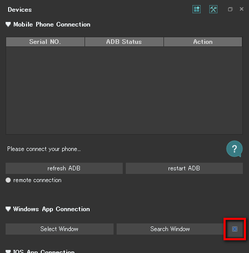Float the Devices panel via restore icon
Viewport: 249px width, 253px height.
[230, 9]
